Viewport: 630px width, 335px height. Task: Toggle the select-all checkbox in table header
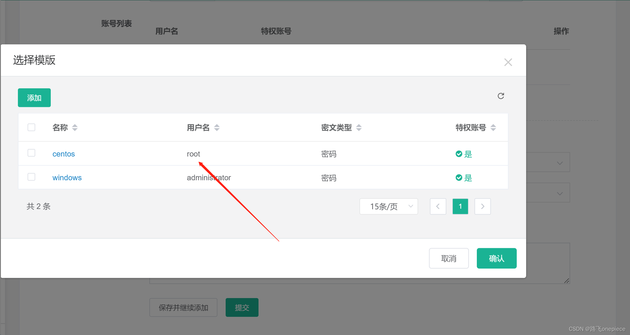[31, 127]
